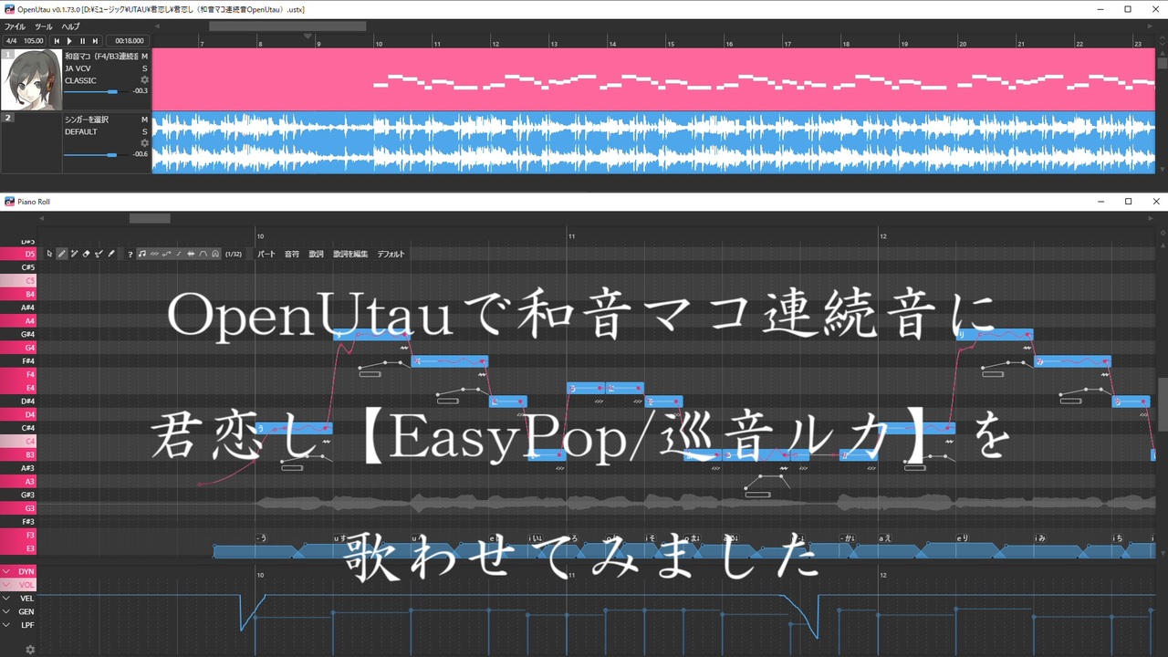Jump to the end of the song
1168x657 pixels.
pyautogui.click(x=95, y=41)
